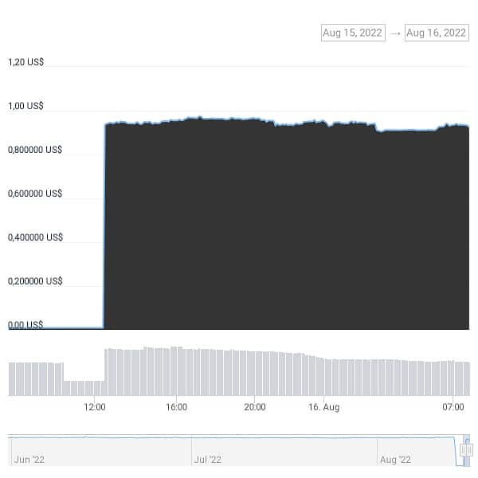Click the 0,00 US$ axis label
Image resolution: width=478 pixels, height=478 pixels.
tap(25, 324)
